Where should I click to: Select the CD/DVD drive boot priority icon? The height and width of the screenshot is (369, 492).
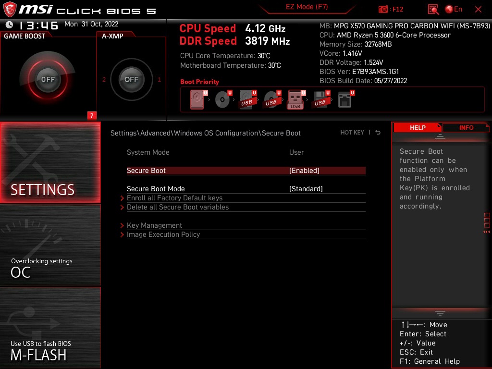(x=223, y=99)
